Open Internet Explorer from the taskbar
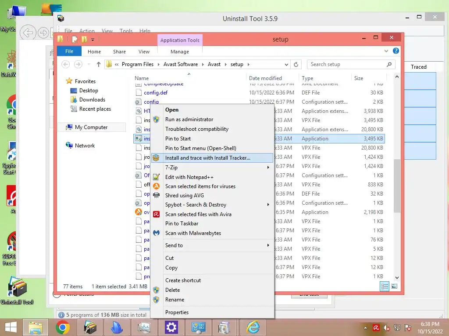This screenshot has height=336, width=449. pos(253,327)
